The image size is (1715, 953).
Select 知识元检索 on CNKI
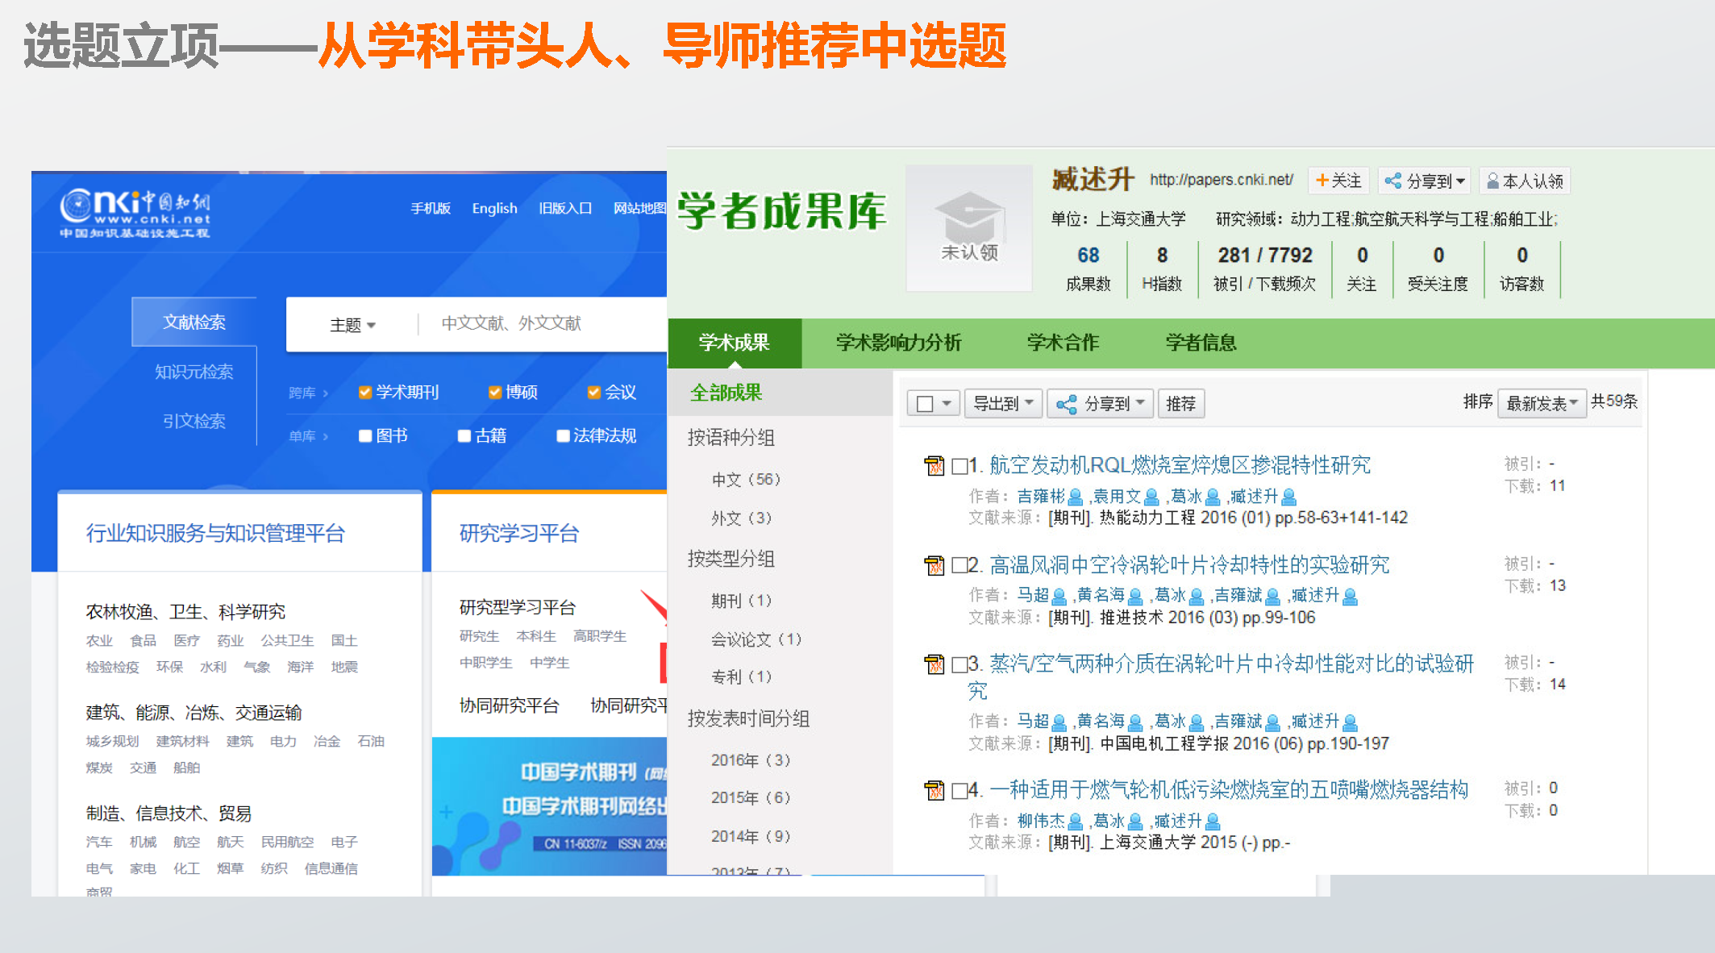point(194,372)
